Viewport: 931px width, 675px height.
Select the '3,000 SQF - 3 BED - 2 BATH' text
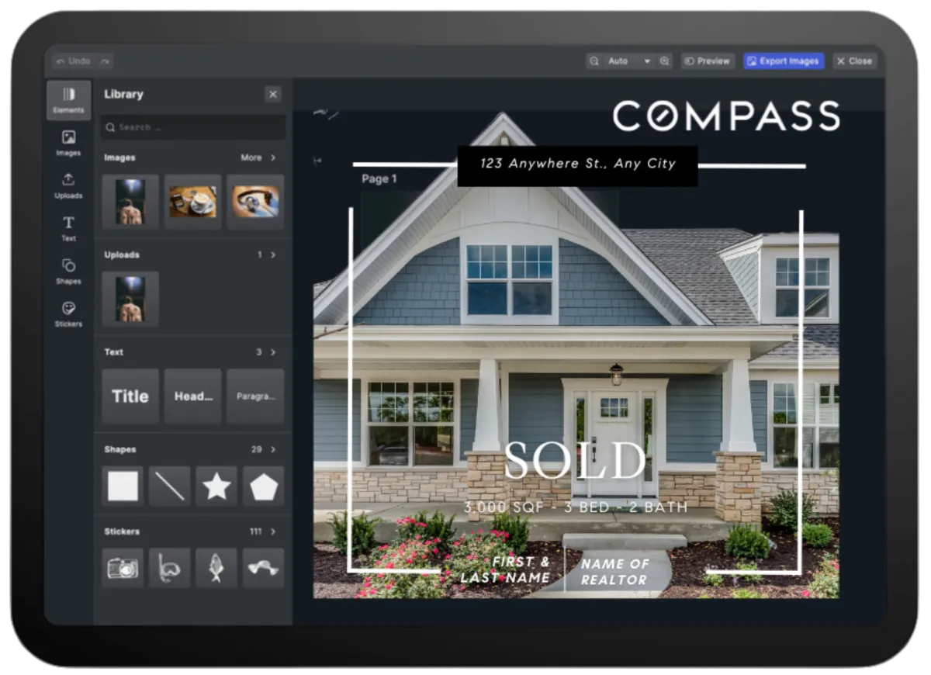[576, 507]
